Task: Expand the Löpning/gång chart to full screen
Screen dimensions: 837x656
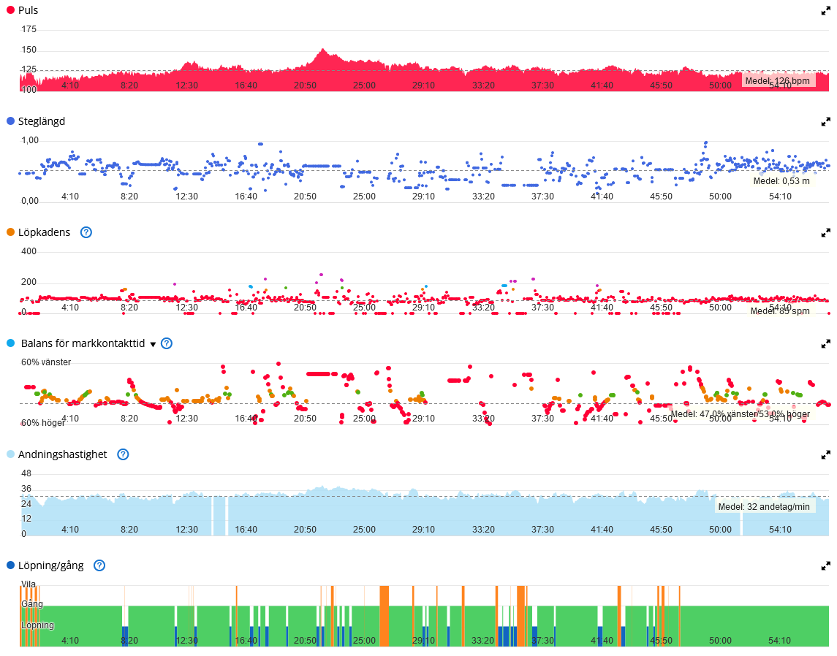Action: click(825, 565)
